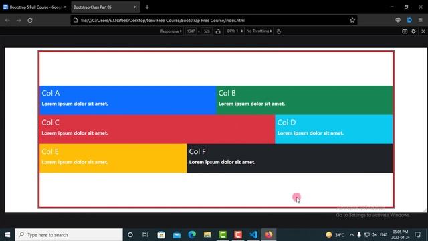
Task: Open the Windows Start menu
Action: [x=7, y=235]
